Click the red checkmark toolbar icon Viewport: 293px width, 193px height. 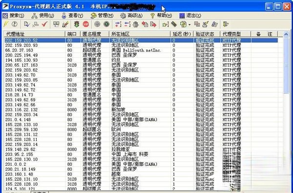44,24
